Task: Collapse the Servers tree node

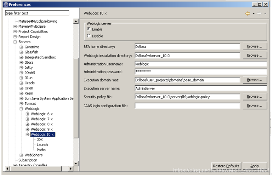Action: [x=15, y=42]
